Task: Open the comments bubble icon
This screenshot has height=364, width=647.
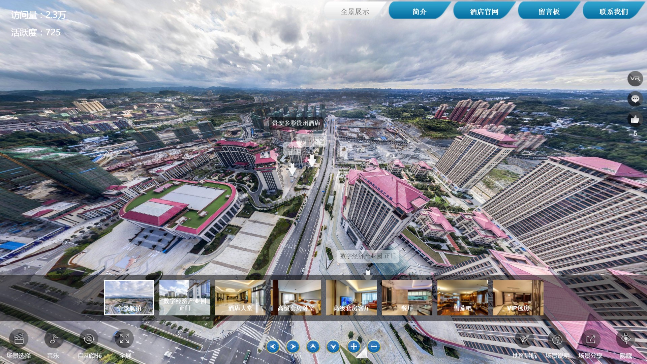Action: tap(635, 99)
